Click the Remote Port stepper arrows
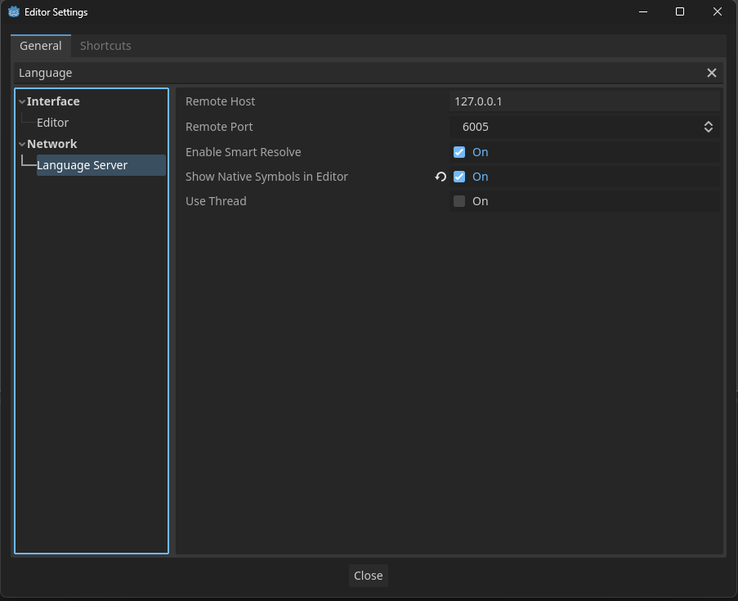Screen dimensions: 738x601 point(708,127)
